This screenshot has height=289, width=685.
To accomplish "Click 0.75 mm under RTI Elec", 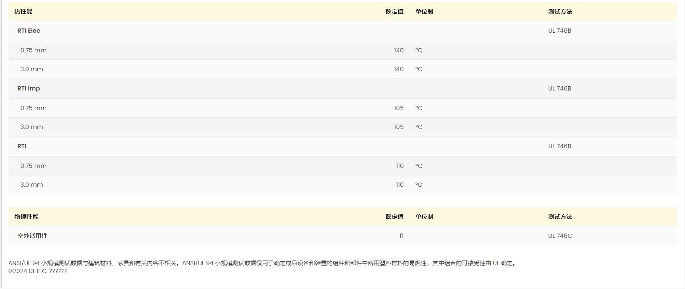I will click(34, 50).
